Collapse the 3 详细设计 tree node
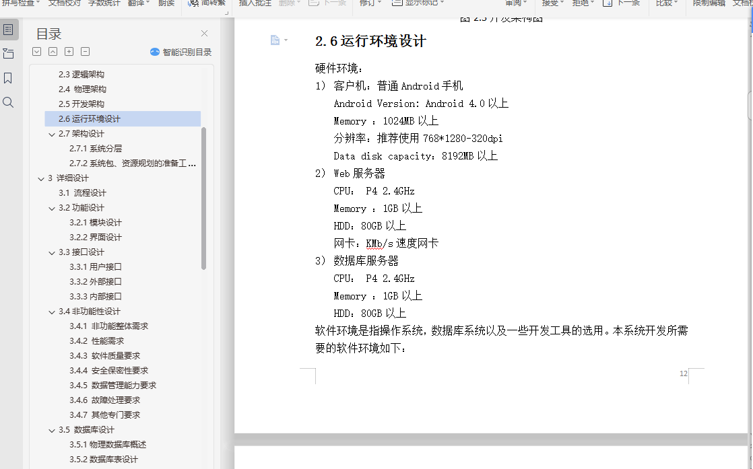The width and height of the screenshot is (753, 469). coord(41,179)
